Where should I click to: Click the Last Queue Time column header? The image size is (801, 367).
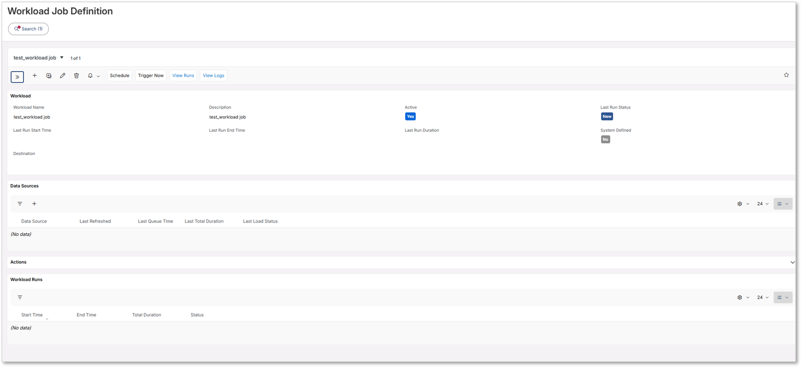155,221
